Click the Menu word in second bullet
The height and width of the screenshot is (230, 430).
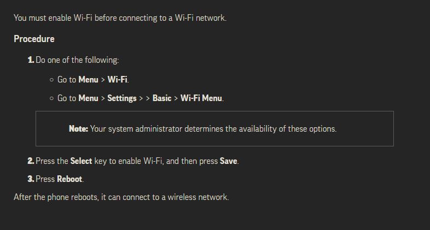tap(88, 98)
